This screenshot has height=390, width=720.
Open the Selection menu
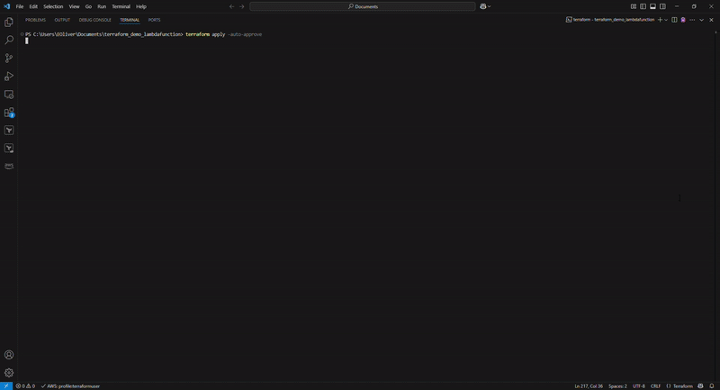point(53,6)
